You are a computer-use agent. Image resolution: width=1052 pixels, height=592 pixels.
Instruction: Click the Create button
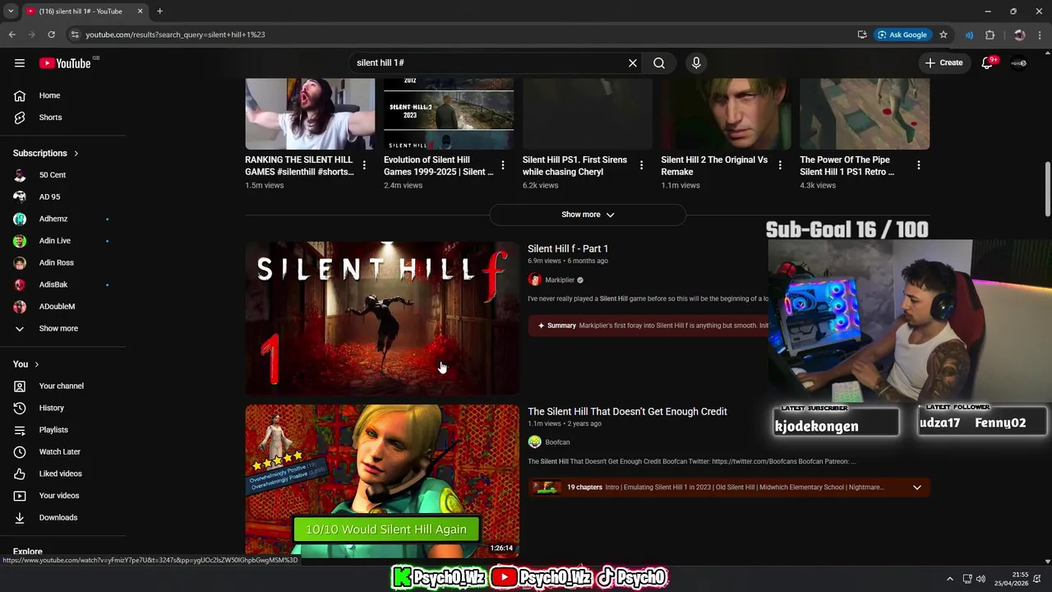pyautogui.click(x=944, y=62)
